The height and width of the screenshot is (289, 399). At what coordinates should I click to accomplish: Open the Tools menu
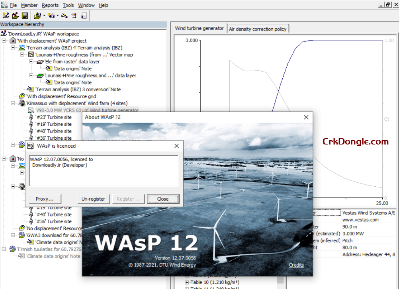(68, 5)
